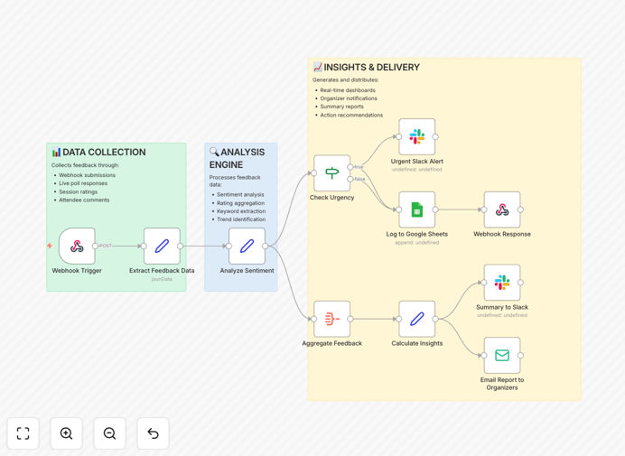Click the 'Organizer notifications' bullet text
The height and width of the screenshot is (456, 625).
[x=349, y=98]
